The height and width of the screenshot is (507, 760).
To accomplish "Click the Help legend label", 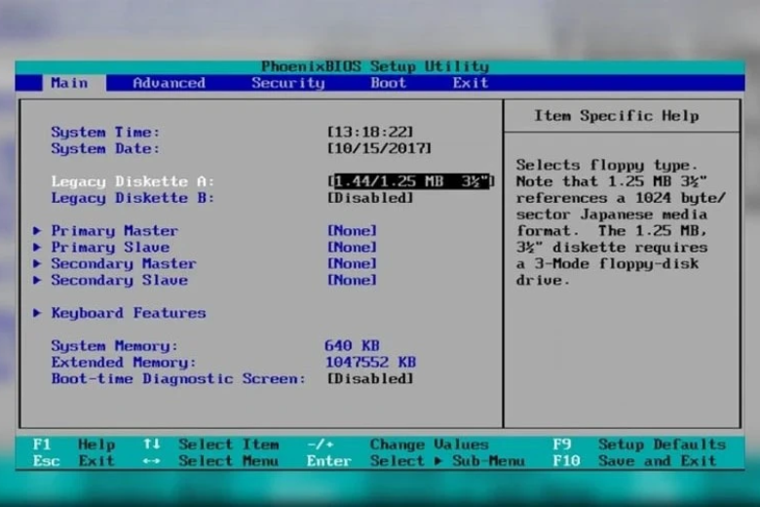I will point(96,445).
